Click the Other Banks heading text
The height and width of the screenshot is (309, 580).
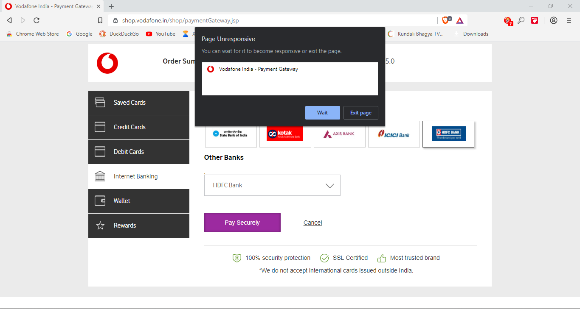[x=224, y=157]
